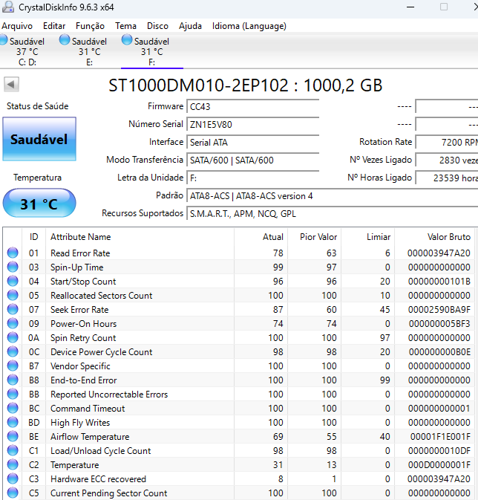Open the Ajuda menu

[x=190, y=26]
